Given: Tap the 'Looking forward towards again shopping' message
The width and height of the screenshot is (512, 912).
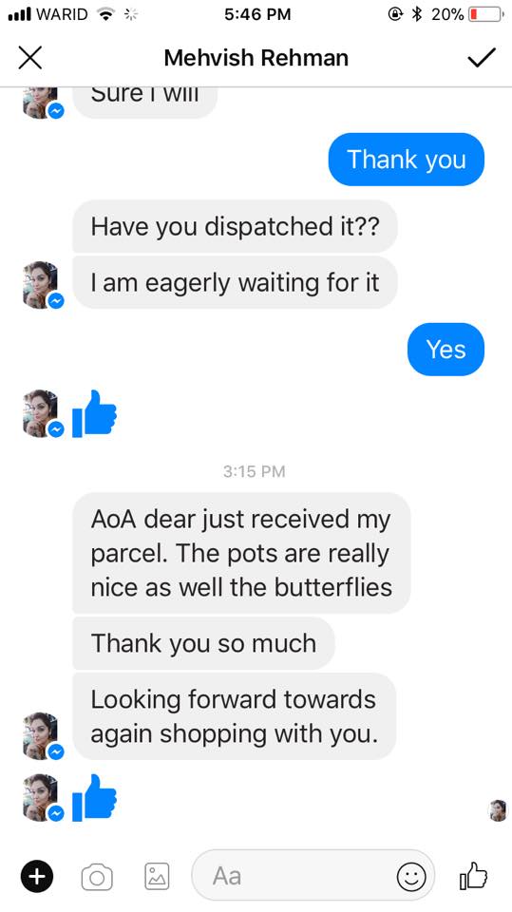Looking at the screenshot, I should [x=234, y=716].
